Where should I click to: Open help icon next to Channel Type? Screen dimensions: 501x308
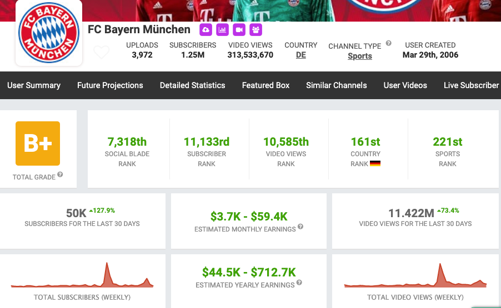click(389, 43)
